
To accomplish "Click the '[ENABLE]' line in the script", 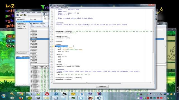I will [x=60, y=23].
